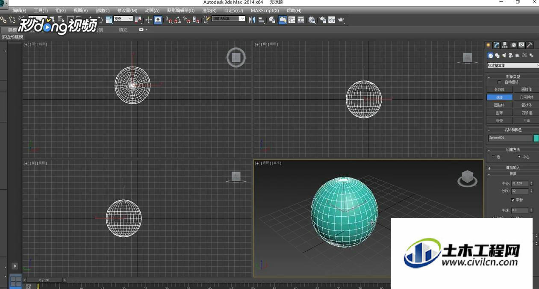The width and height of the screenshot is (539, 289).
Task: Select the Unlink Selection tool
Action: point(12,20)
